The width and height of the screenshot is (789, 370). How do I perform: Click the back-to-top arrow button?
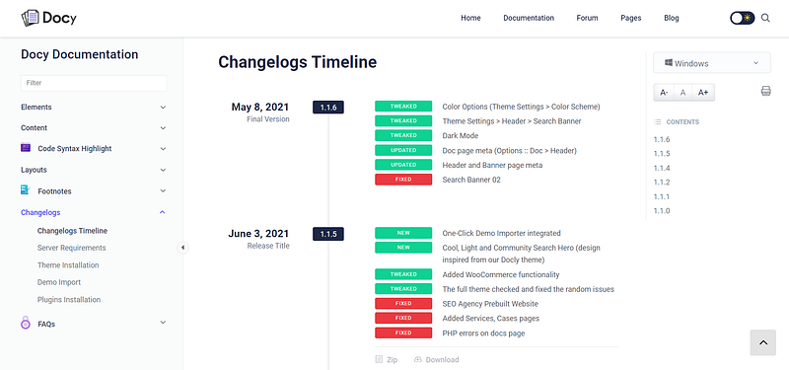tap(762, 342)
